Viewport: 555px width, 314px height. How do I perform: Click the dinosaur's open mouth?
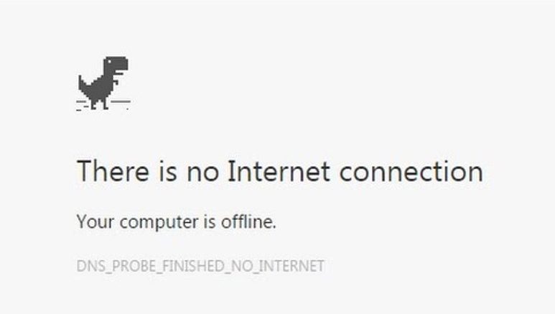pos(119,72)
